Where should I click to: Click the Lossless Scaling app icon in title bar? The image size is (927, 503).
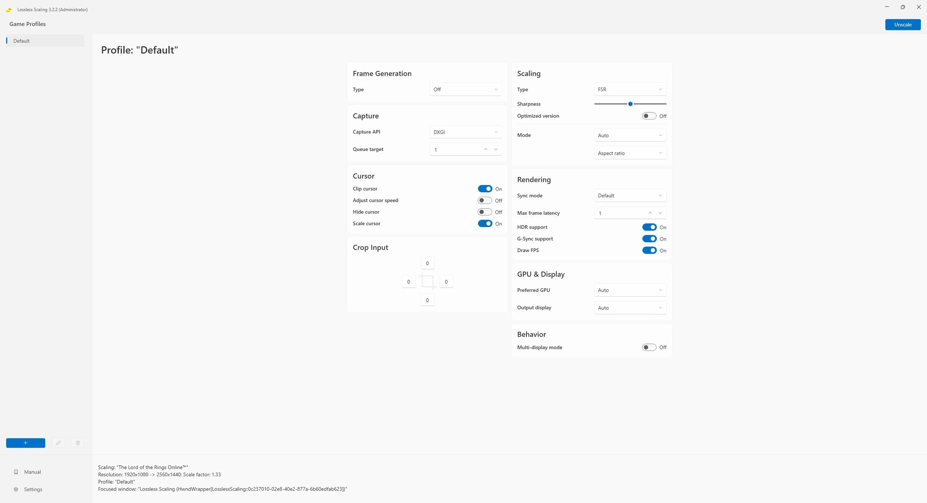(9, 10)
